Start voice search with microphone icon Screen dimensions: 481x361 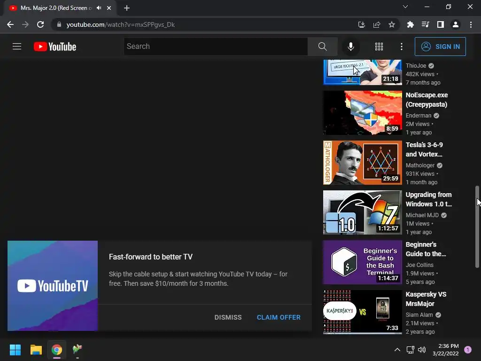click(350, 47)
